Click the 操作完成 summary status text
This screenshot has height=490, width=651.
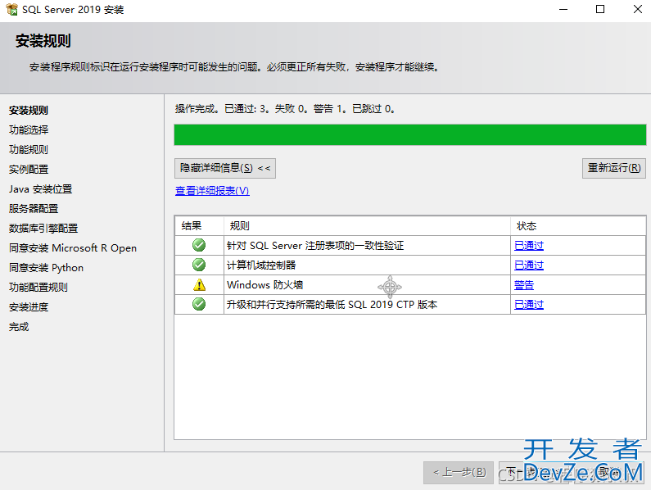click(x=285, y=109)
